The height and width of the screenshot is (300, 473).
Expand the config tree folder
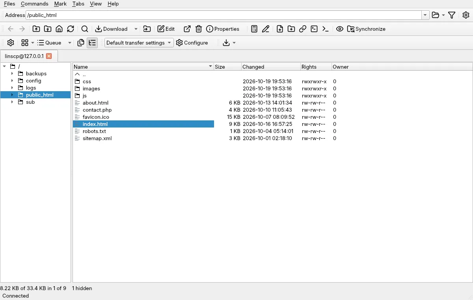12,81
